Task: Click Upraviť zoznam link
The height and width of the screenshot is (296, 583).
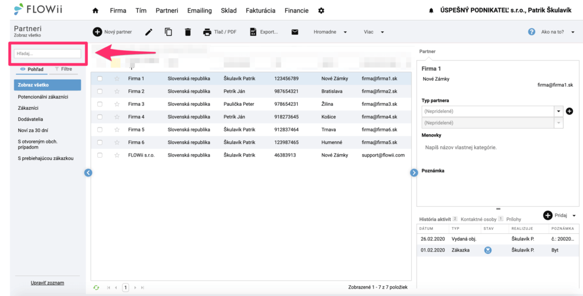Action: (47, 282)
